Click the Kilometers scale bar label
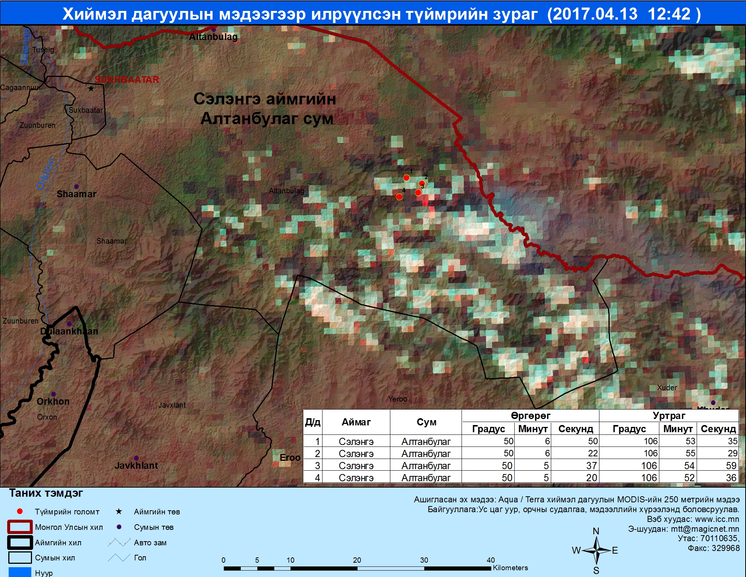 (x=510, y=568)
